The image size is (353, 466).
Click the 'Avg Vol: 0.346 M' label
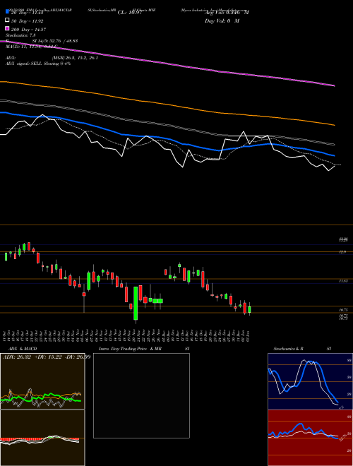[x=227, y=13]
